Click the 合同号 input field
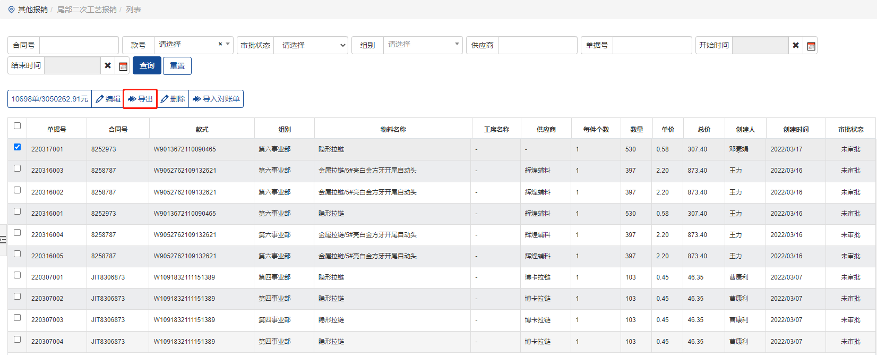Screen dimensions: 877x355 tap(79, 45)
